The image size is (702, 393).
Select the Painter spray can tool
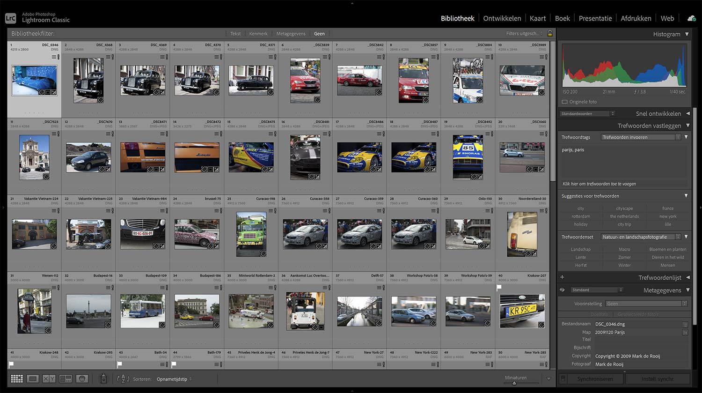[104, 378]
